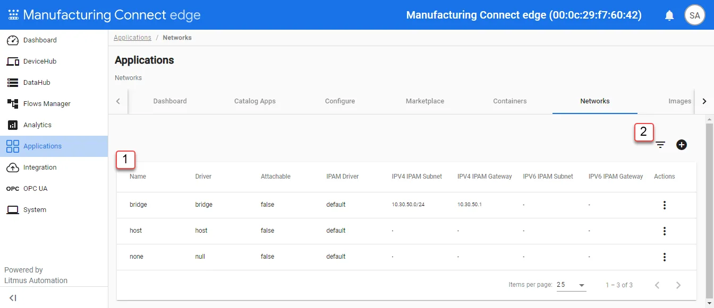Click the Attachable column header
The height and width of the screenshot is (308, 714).
coord(276,177)
